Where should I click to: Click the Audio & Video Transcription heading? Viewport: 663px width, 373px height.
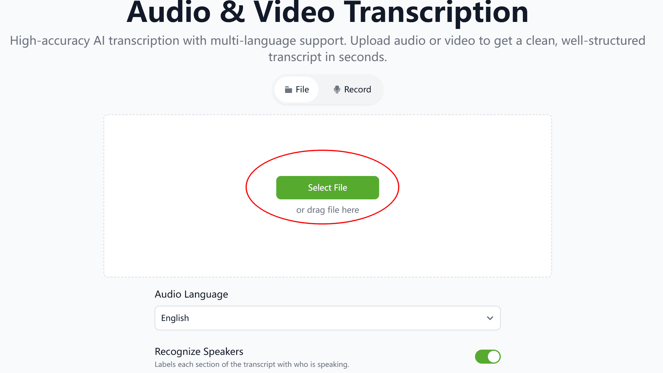[x=327, y=12]
